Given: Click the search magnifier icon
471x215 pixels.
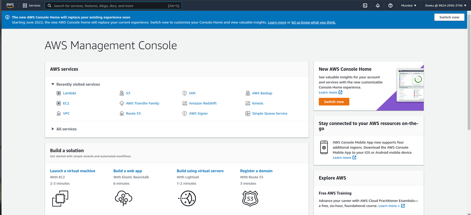Looking at the screenshot, I should 50,6.
